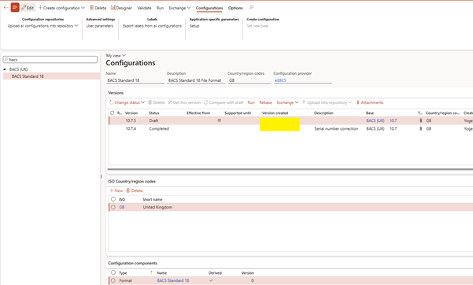The image size is (473, 285).
Task: Open the Options tab
Action: click(x=235, y=8)
